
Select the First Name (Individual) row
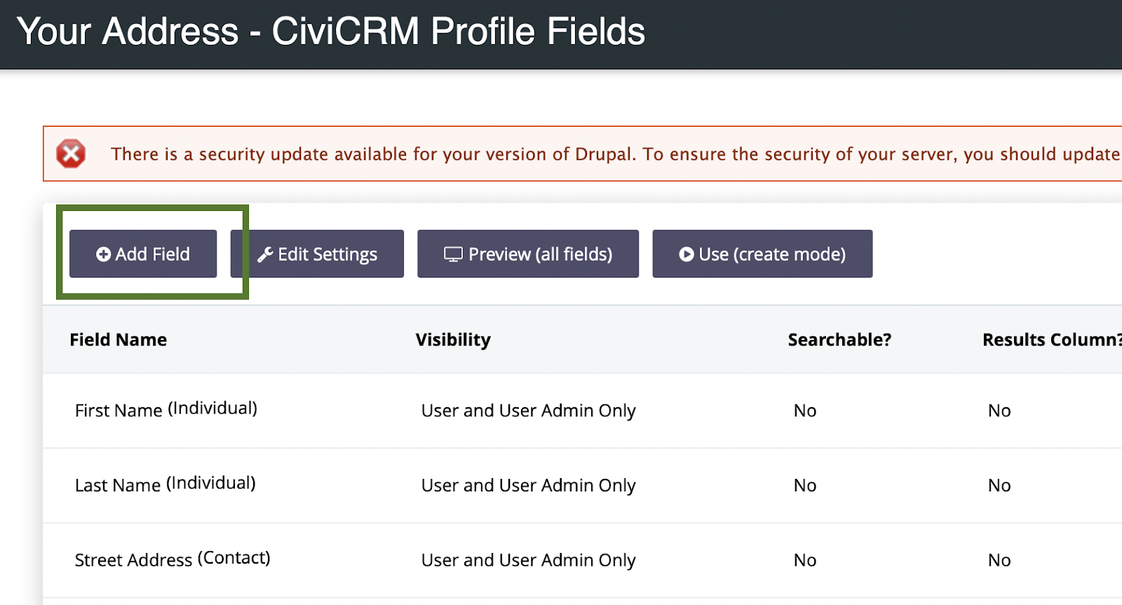click(x=582, y=411)
